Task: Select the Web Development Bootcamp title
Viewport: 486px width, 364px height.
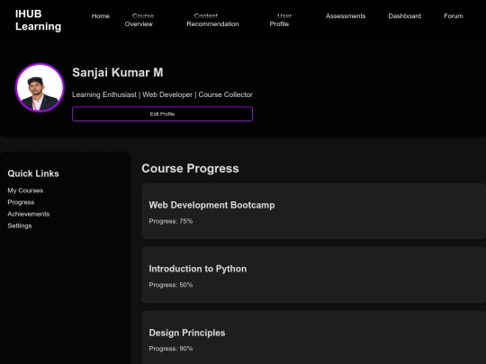Action: point(211,205)
